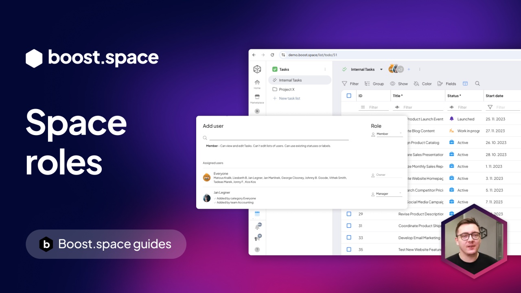This screenshot has height=293, width=521.
Task: Open the Internal Tasks list dropdown arrow
Action: [381, 70]
